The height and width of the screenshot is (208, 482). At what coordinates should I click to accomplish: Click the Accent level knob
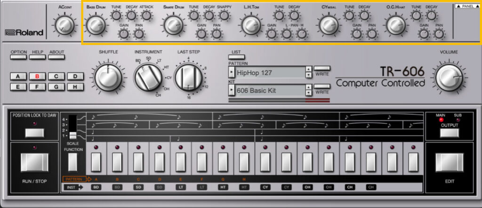[x=65, y=25]
